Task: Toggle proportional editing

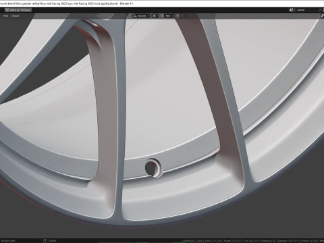Action: (x=178, y=16)
